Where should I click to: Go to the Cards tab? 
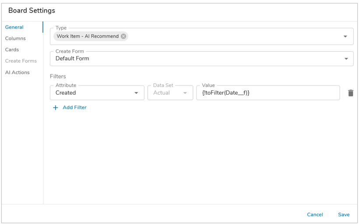coord(12,50)
